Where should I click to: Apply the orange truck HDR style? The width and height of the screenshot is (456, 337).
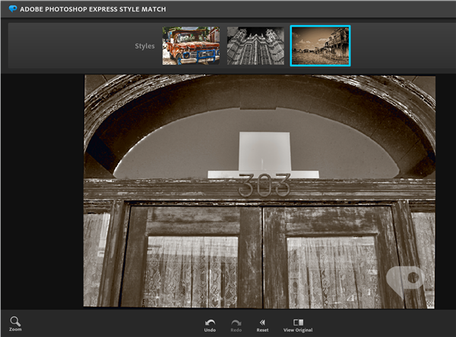click(191, 46)
